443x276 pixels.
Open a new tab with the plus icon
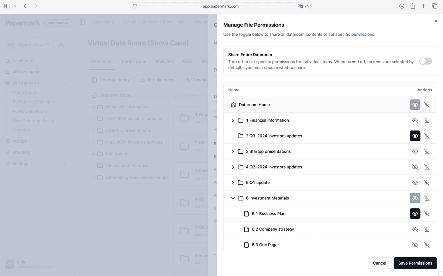423,6
